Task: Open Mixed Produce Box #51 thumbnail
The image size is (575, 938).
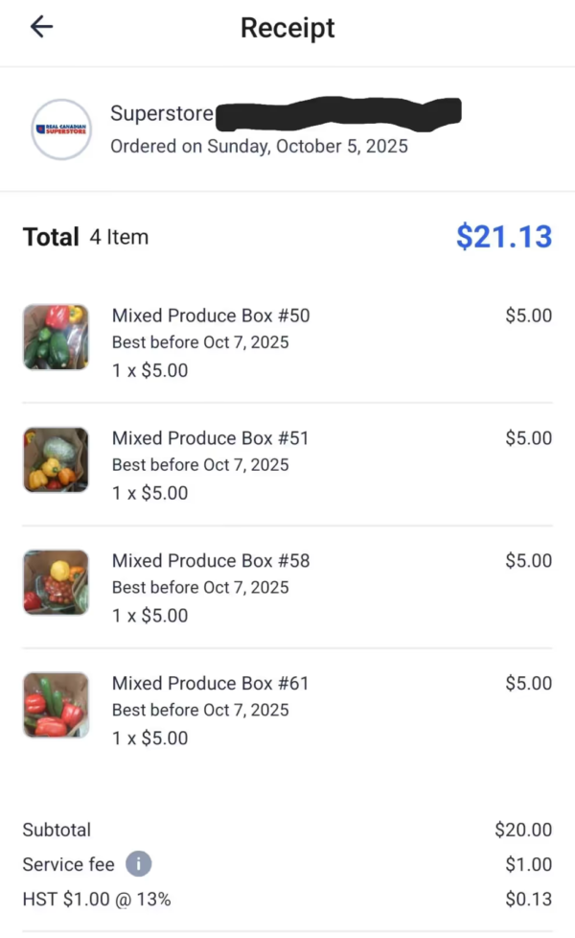Action: point(56,459)
